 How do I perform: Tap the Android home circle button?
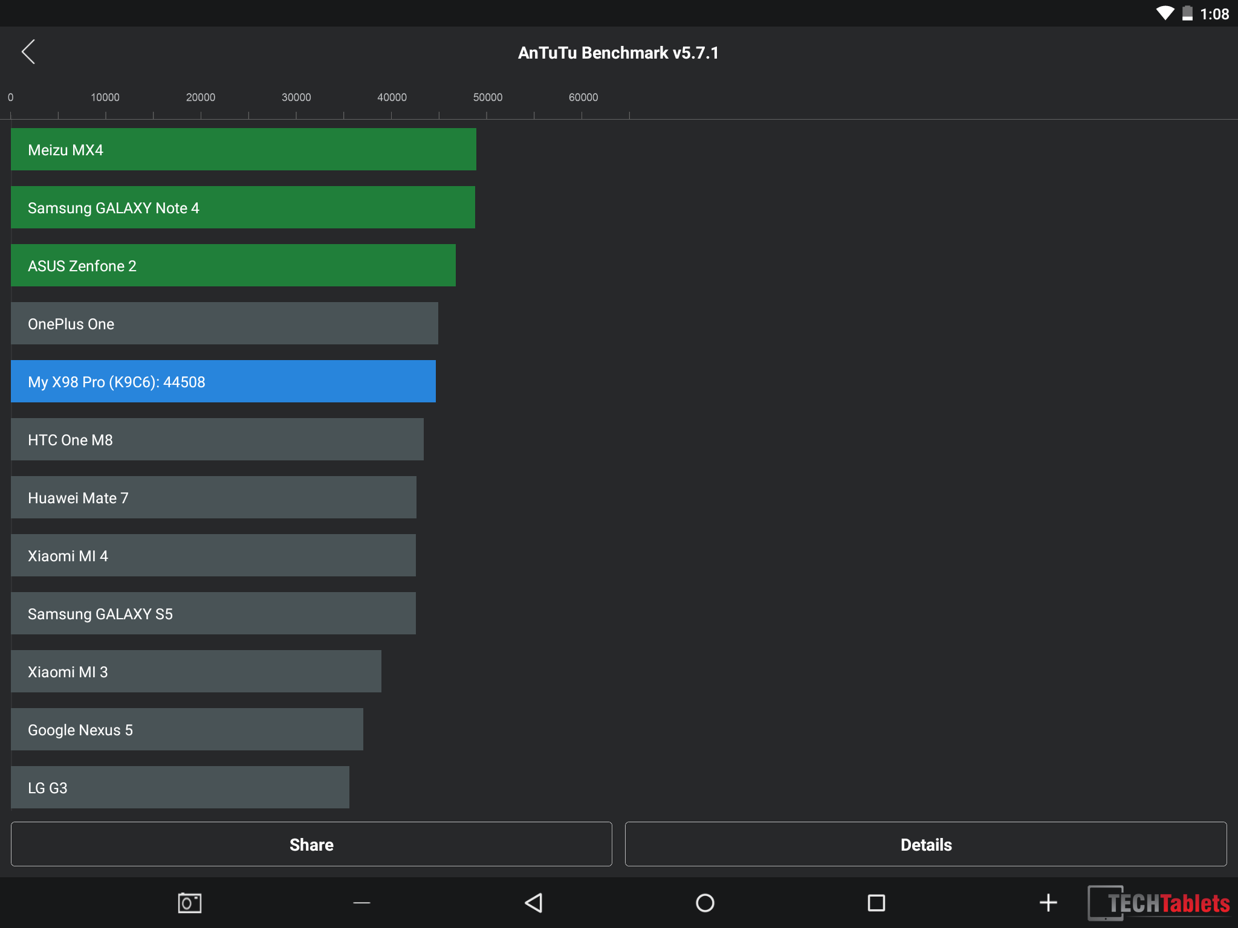705,903
